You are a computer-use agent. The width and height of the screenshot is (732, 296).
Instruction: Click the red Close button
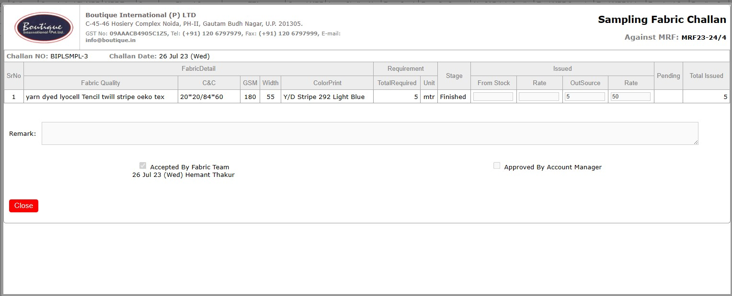point(23,206)
